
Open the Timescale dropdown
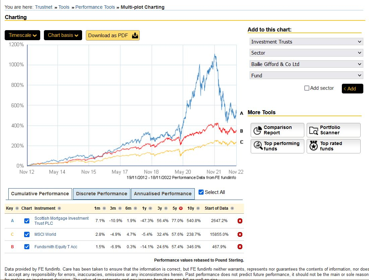tap(22, 35)
